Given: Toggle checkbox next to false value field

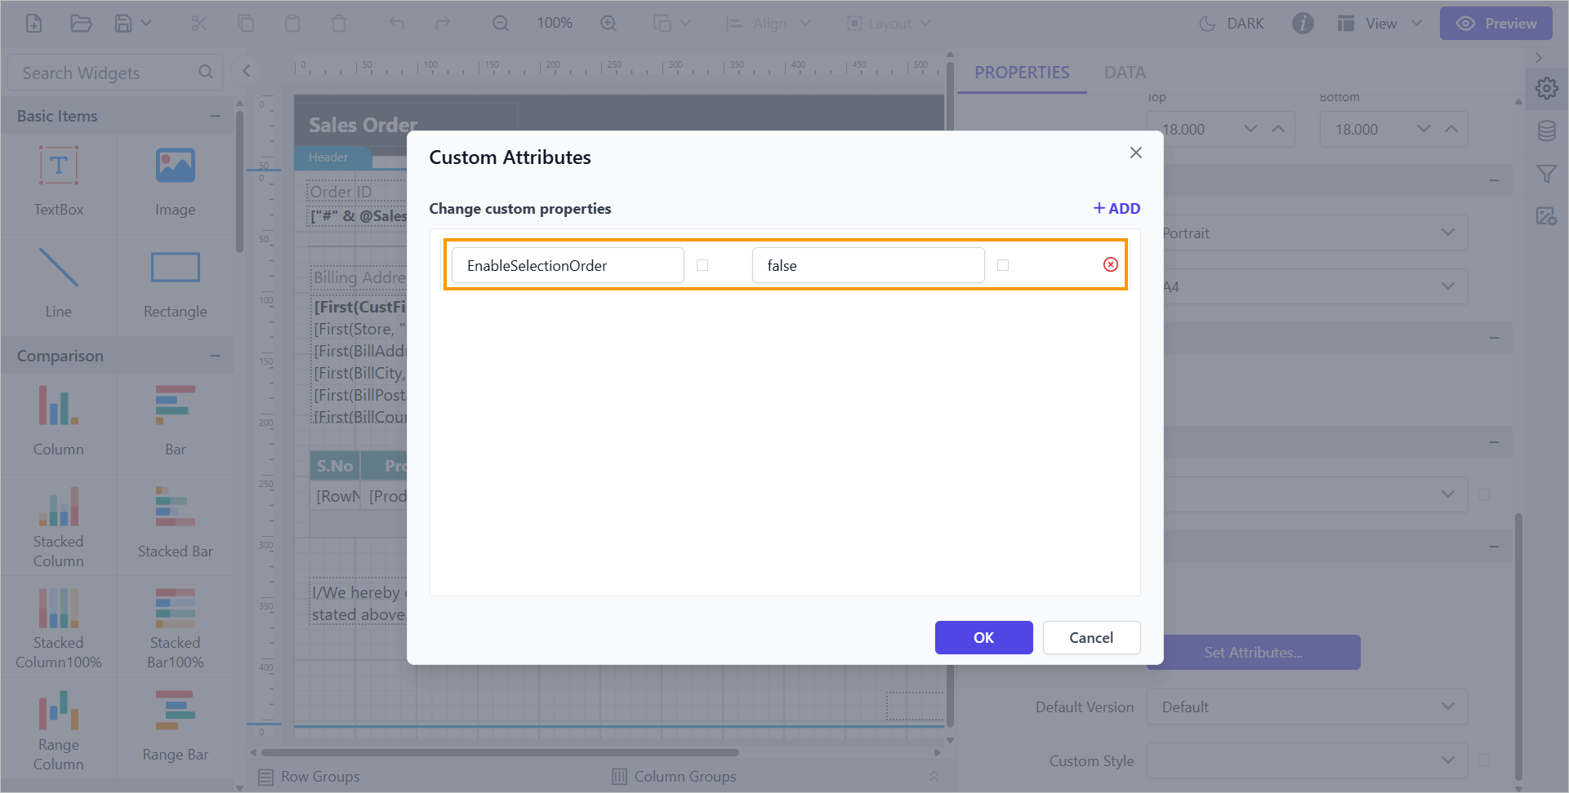Looking at the screenshot, I should pyautogui.click(x=1003, y=265).
